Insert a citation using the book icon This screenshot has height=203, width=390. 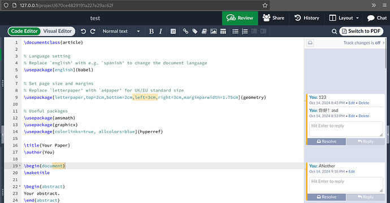(x=204, y=31)
